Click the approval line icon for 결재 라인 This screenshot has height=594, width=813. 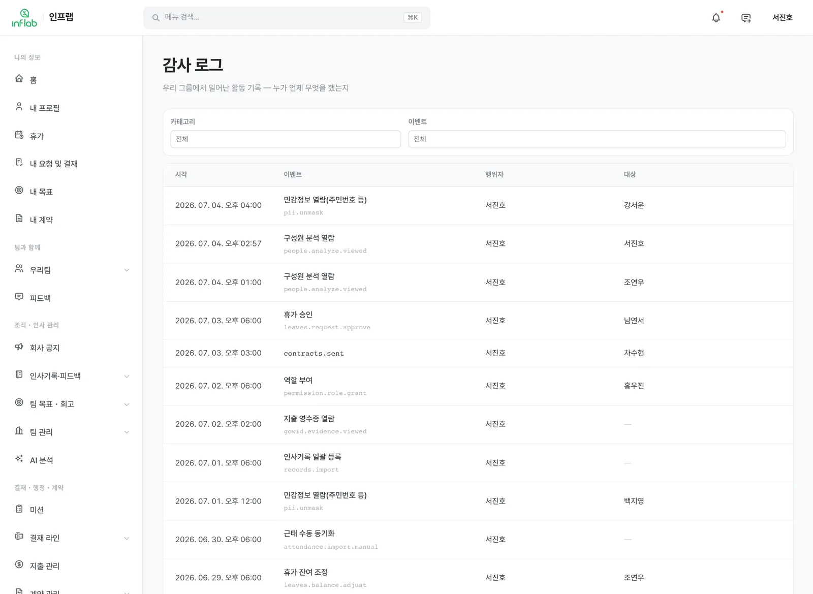(x=19, y=537)
